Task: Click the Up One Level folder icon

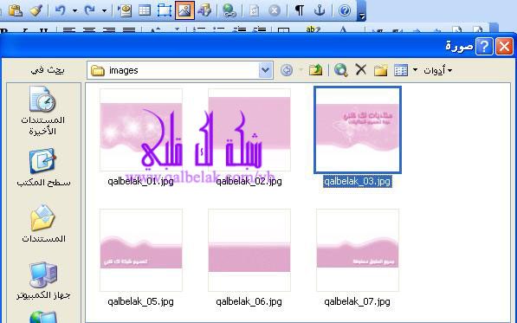Action: 315,70
